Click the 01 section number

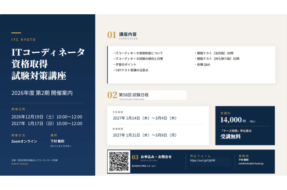(x=112, y=35)
